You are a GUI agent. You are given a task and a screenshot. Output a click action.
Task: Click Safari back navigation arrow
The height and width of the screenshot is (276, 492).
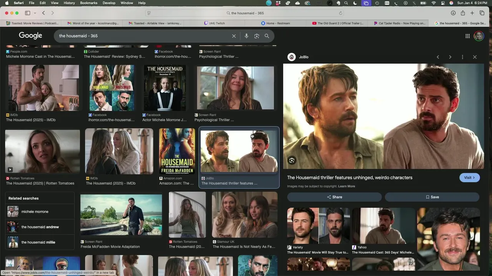(x=43, y=13)
